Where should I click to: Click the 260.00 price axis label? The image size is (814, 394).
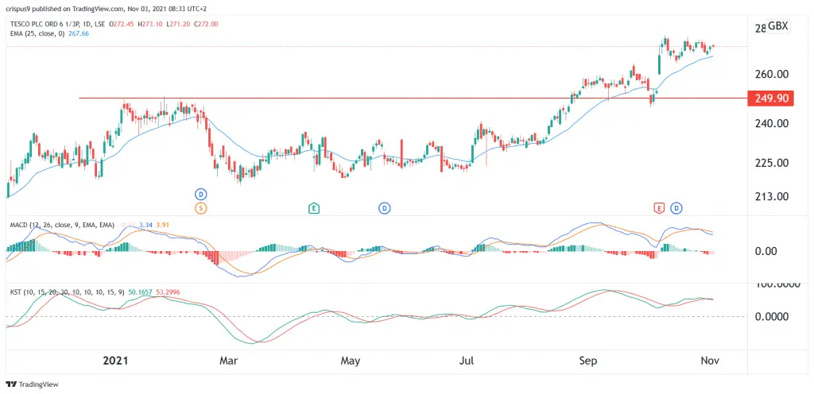pos(771,74)
